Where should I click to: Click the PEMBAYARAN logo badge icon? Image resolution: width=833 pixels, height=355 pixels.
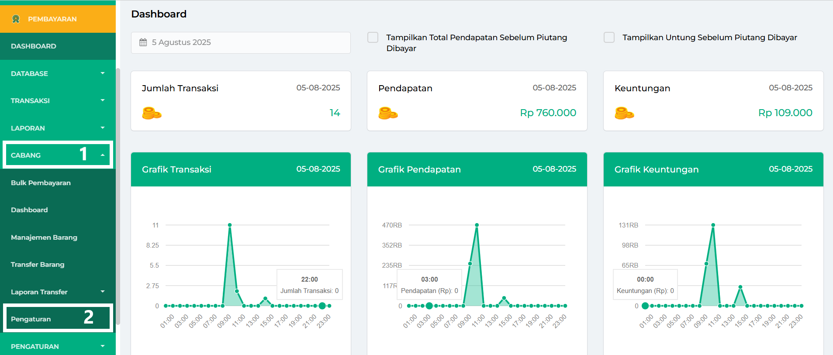pos(16,19)
